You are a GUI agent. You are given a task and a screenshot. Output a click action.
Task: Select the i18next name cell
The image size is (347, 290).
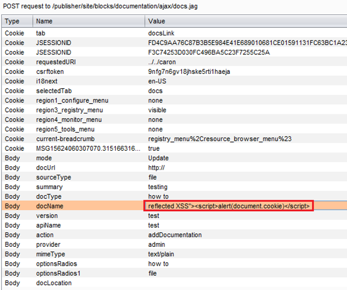47,81
